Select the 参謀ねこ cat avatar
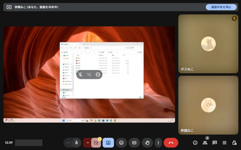The height and width of the screenshot is (150, 241). tap(208, 105)
